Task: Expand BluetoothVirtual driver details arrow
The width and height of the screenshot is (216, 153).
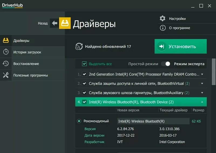Action: (202, 84)
